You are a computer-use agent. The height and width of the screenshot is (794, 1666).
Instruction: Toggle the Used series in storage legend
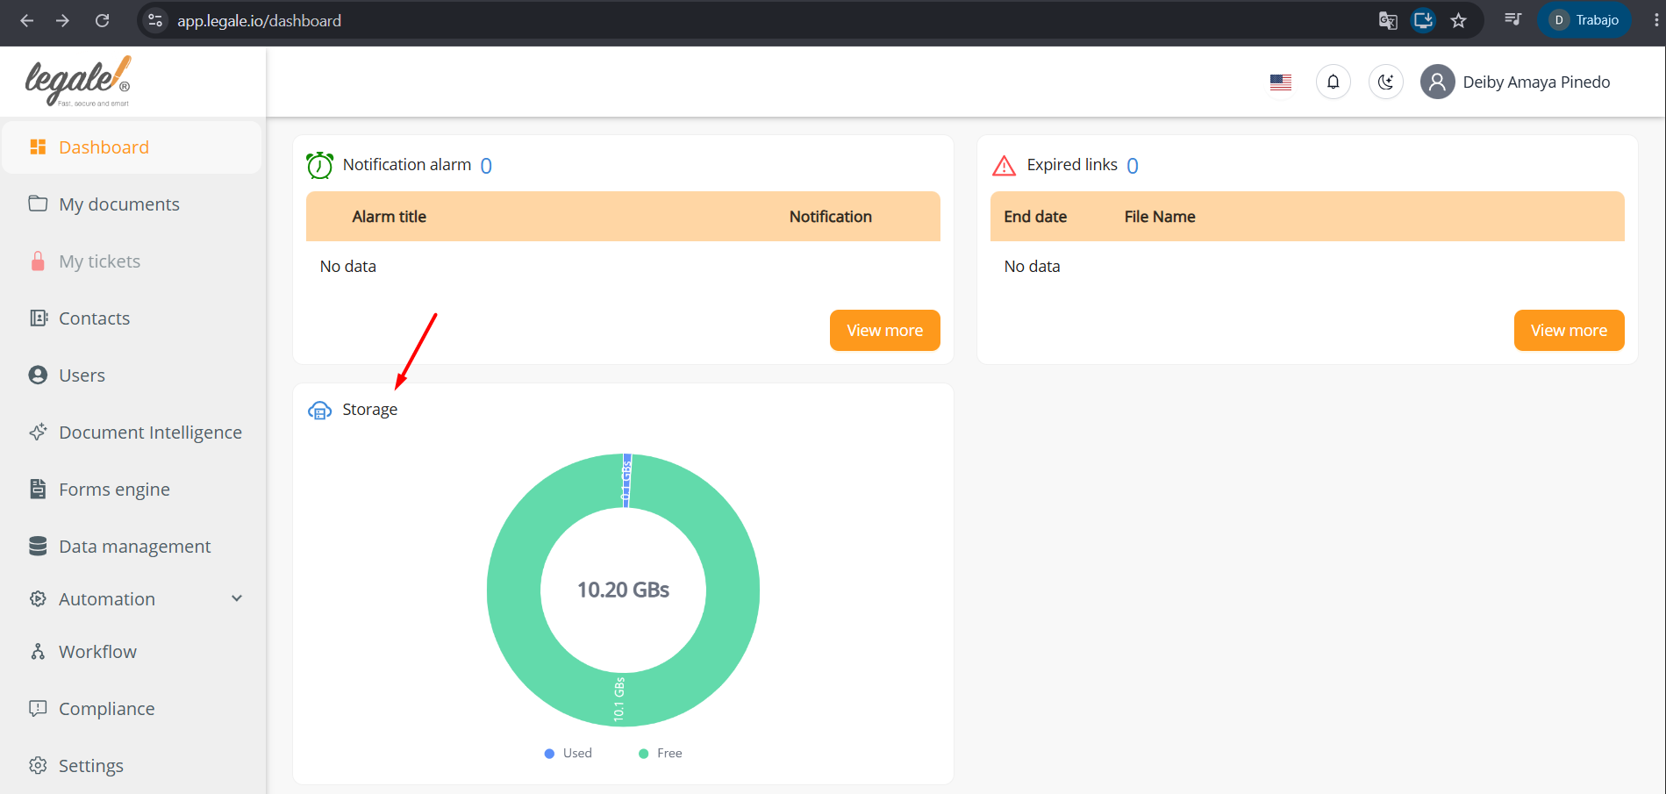pyautogui.click(x=568, y=753)
